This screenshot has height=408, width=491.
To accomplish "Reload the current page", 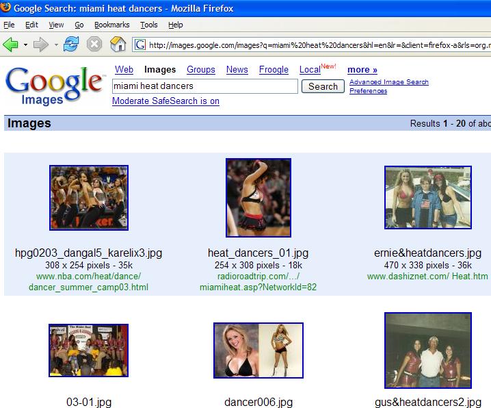I will (x=70, y=44).
